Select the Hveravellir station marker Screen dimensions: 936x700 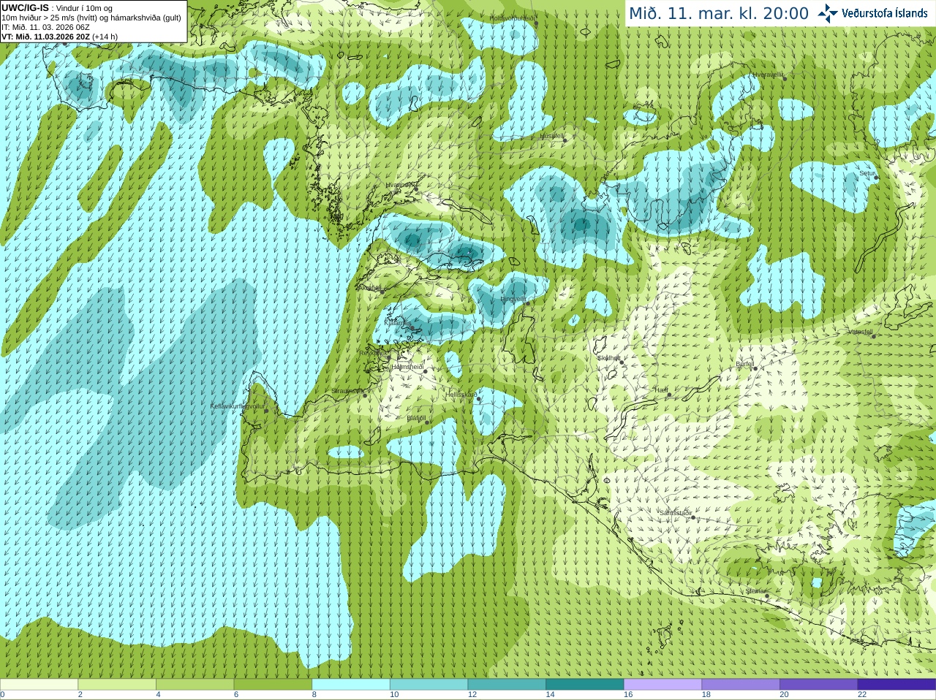point(785,78)
